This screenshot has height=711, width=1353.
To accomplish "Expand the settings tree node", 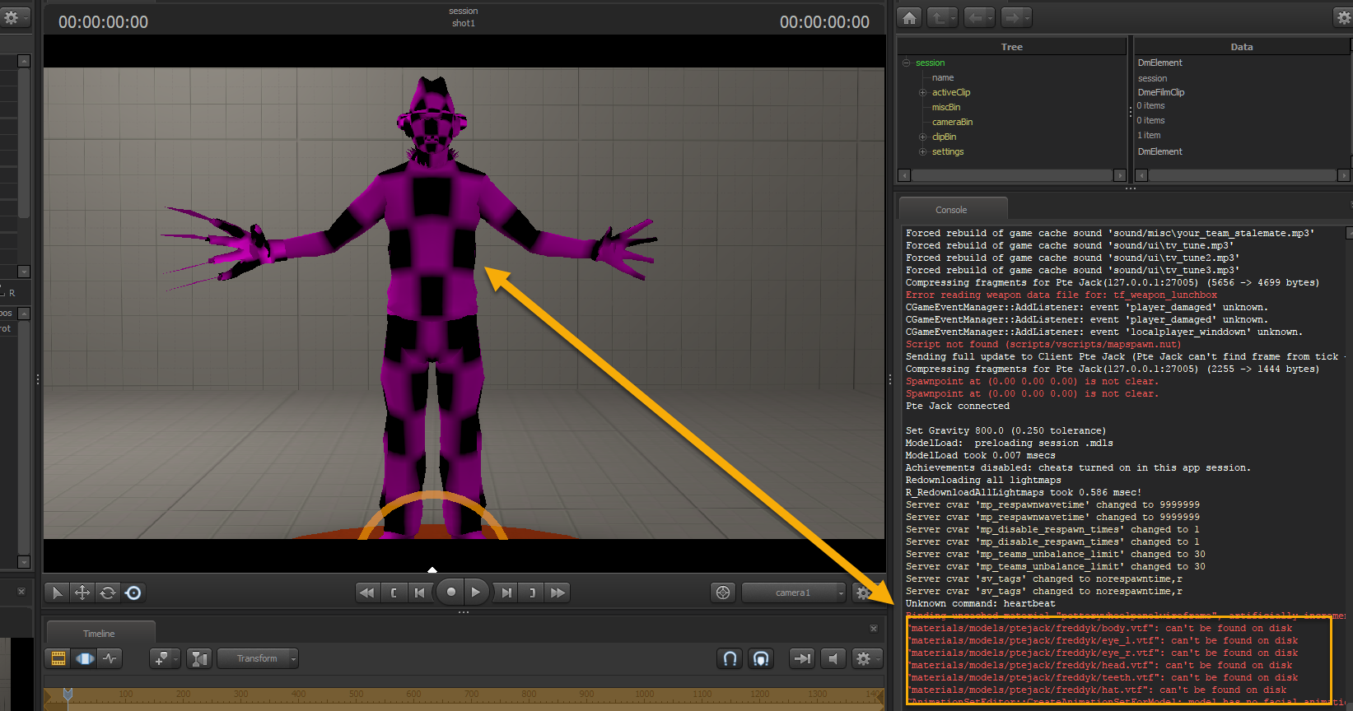I will click(x=923, y=151).
